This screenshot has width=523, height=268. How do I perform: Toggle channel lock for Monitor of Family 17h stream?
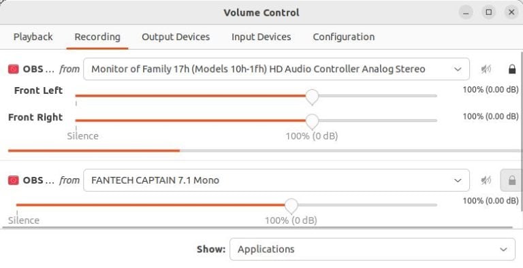tap(512, 69)
